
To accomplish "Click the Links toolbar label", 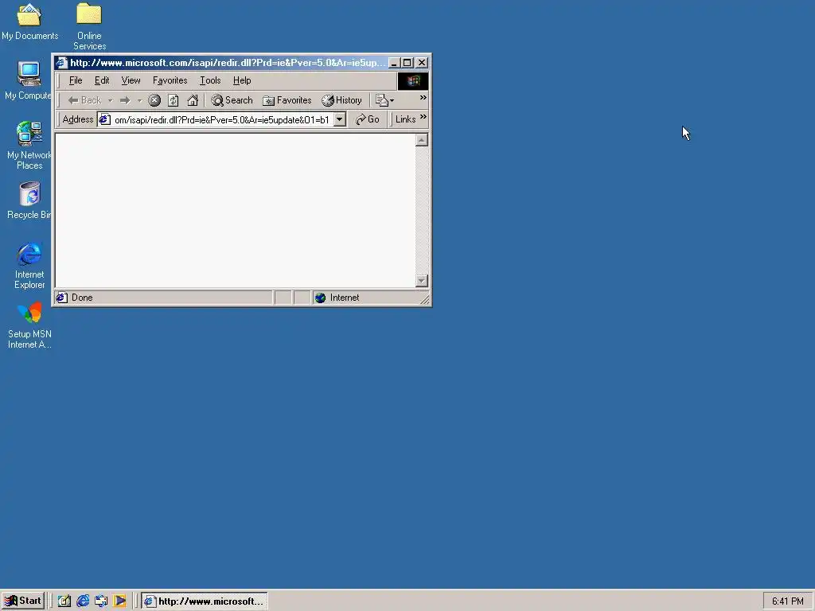I will [x=405, y=119].
